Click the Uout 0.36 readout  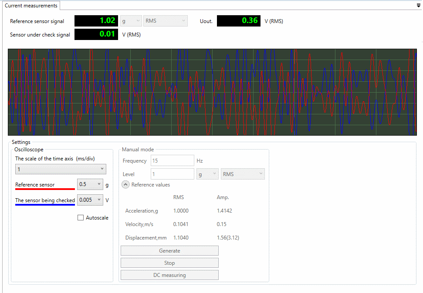click(239, 21)
